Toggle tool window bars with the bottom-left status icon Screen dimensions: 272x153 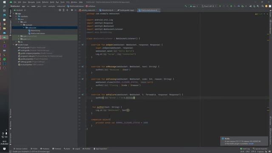10,152
